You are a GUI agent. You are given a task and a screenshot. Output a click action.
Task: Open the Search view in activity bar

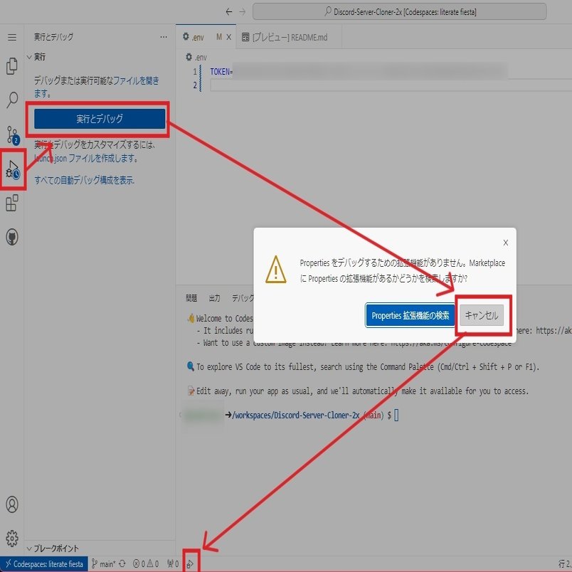click(12, 100)
